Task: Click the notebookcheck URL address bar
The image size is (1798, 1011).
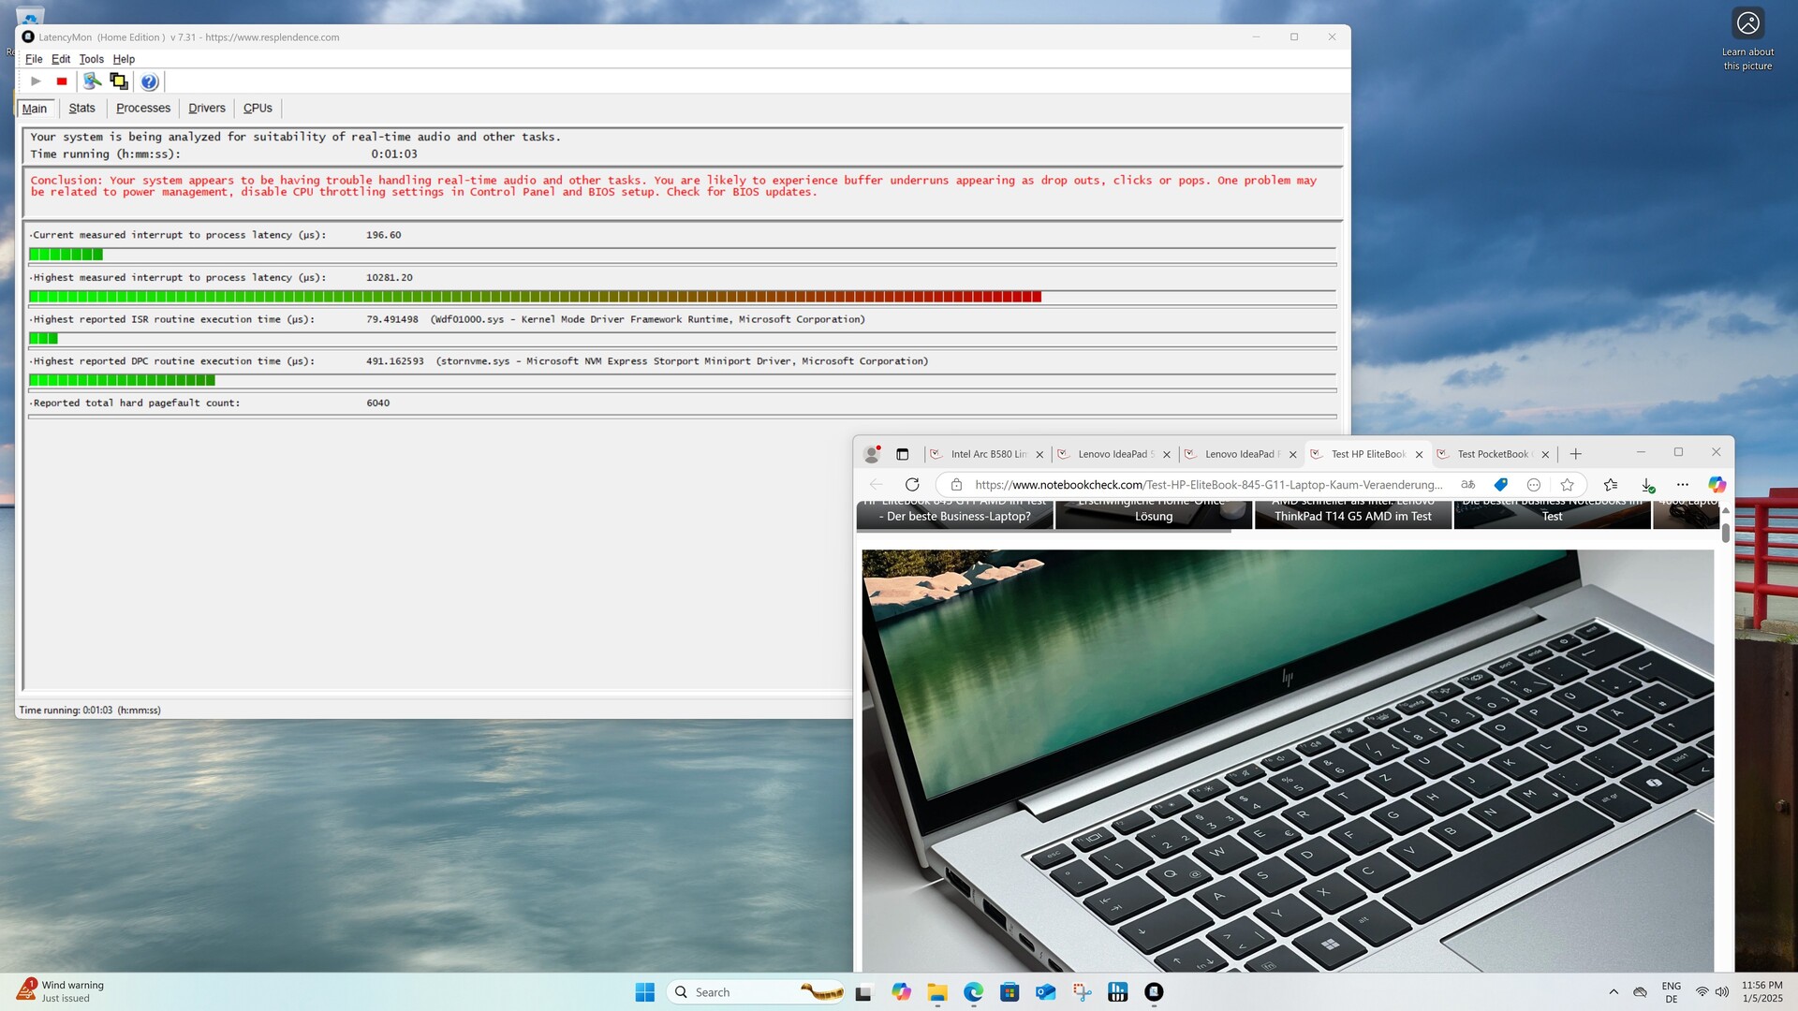Action: tap(1207, 485)
